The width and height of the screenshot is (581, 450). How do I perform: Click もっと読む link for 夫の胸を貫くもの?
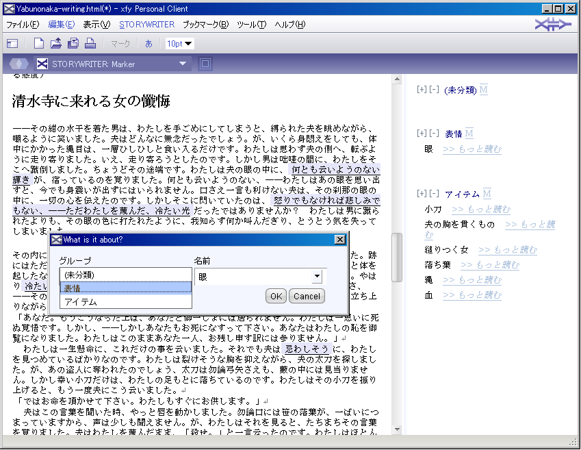click(x=530, y=225)
